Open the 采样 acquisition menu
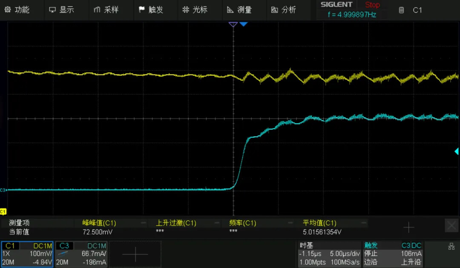 (106, 10)
